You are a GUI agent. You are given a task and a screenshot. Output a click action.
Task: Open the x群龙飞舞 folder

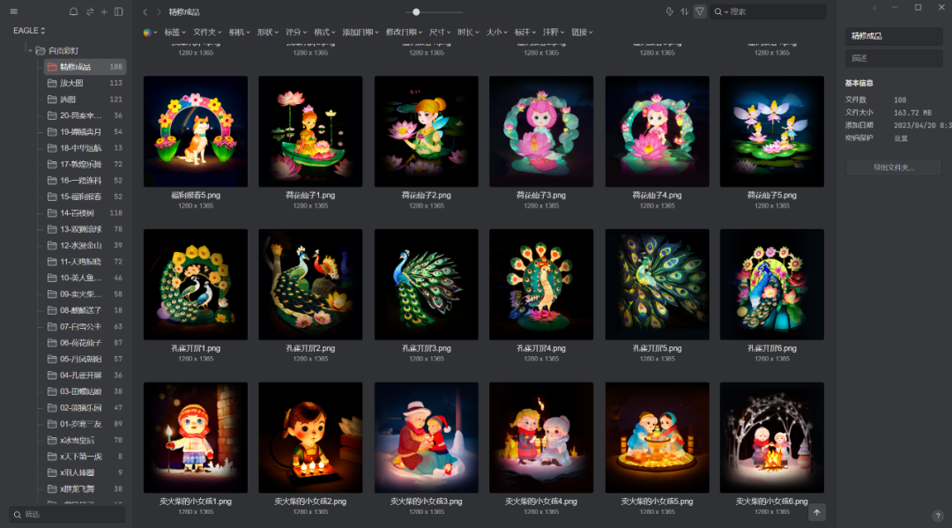pyautogui.click(x=85, y=488)
